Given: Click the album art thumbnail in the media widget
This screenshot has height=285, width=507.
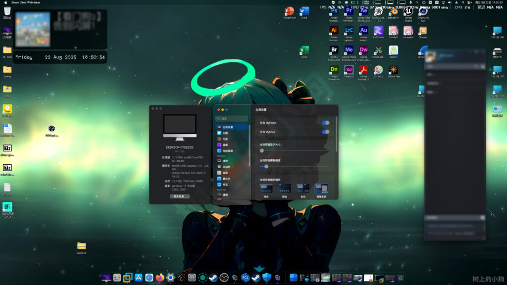Looking at the screenshot, I should pyautogui.click(x=33, y=29).
